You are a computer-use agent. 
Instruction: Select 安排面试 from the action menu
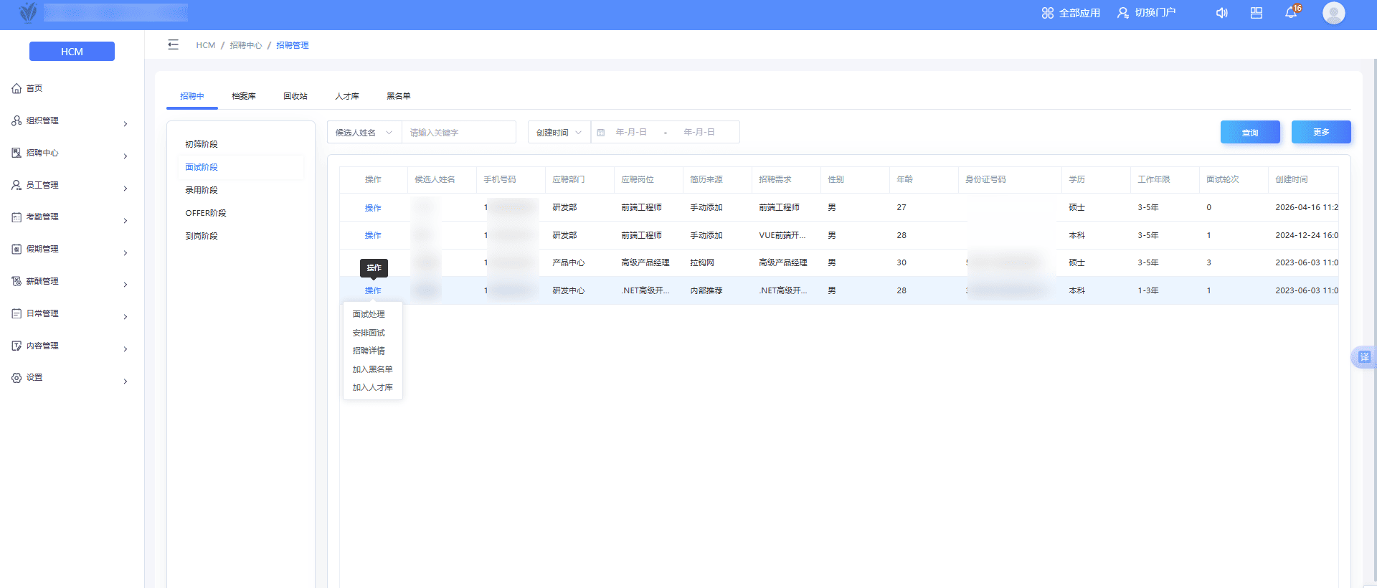[x=369, y=333]
